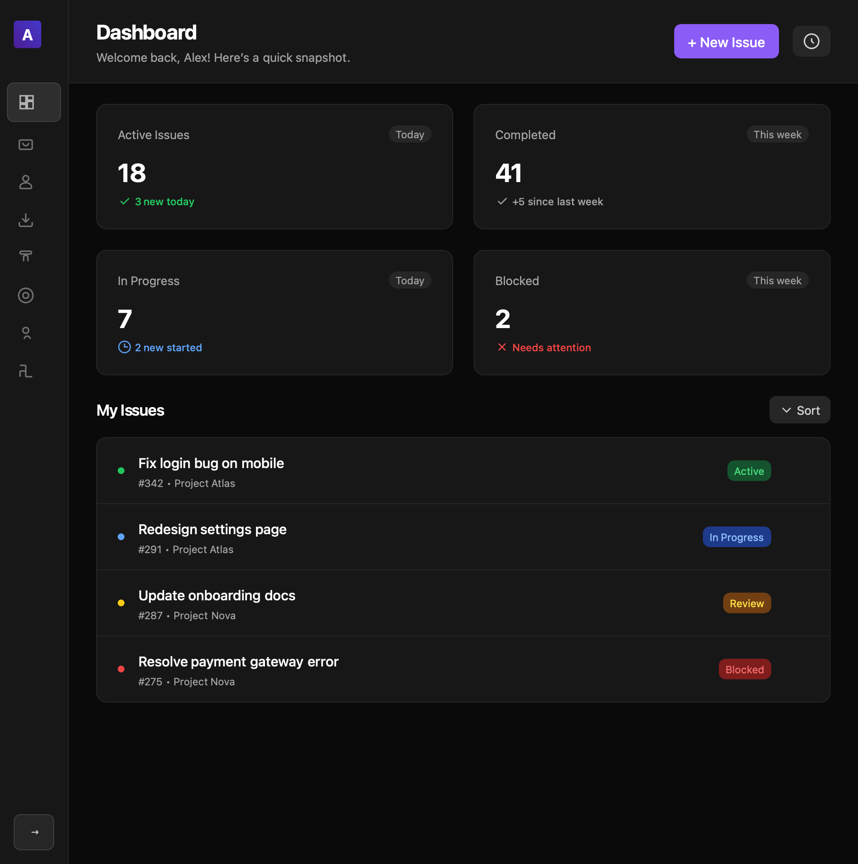
Task: Open the Today filter on Active Issues card
Action: pos(410,134)
